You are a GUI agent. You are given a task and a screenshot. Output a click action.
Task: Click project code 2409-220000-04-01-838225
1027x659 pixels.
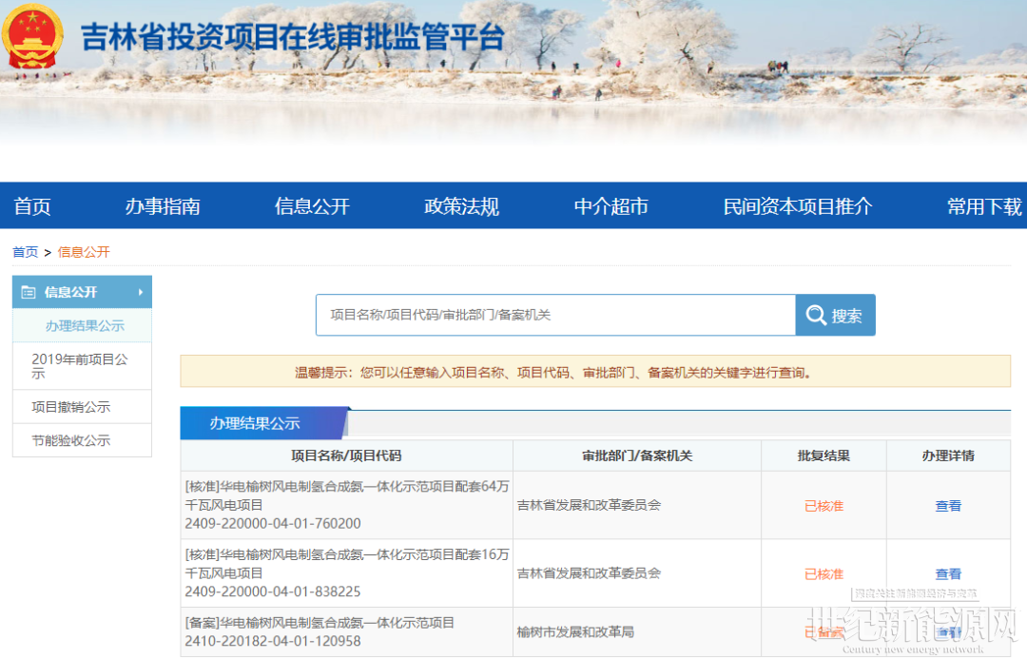click(x=273, y=591)
